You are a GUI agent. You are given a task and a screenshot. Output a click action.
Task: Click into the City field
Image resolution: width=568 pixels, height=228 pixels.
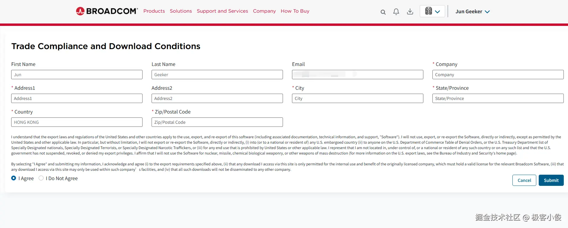(x=358, y=98)
